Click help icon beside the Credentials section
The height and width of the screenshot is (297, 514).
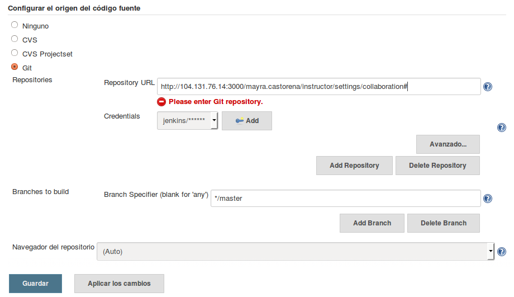coord(501,128)
